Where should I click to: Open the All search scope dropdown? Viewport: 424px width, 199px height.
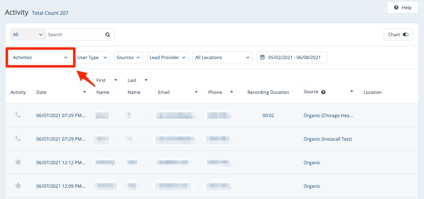click(x=28, y=34)
